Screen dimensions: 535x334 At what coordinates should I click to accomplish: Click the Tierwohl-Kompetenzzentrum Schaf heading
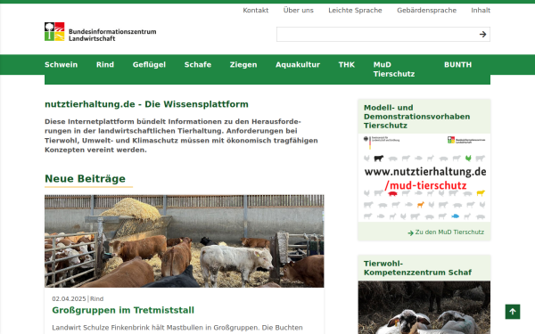(x=417, y=268)
